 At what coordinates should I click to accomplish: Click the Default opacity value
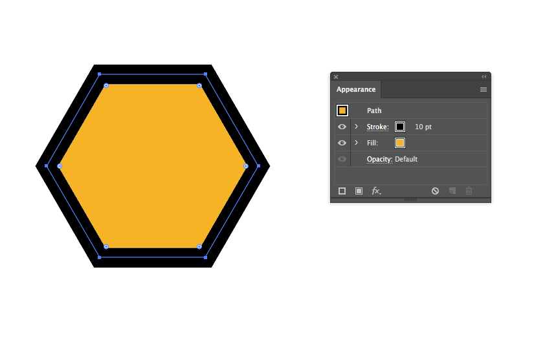click(x=406, y=159)
